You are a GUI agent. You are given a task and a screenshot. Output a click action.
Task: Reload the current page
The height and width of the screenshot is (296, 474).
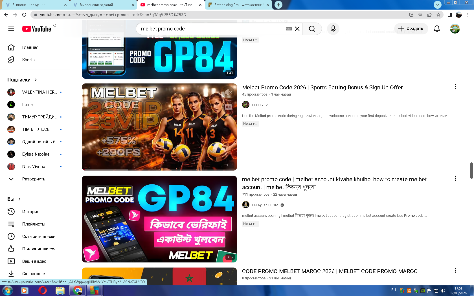24,15
